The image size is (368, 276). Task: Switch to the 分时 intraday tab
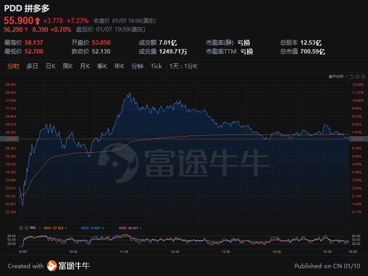tap(13, 66)
